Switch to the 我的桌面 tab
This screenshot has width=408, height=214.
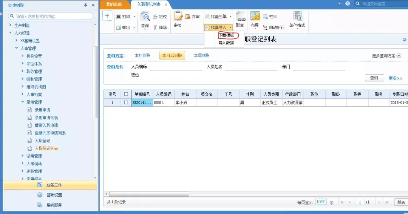(x=114, y=5)
